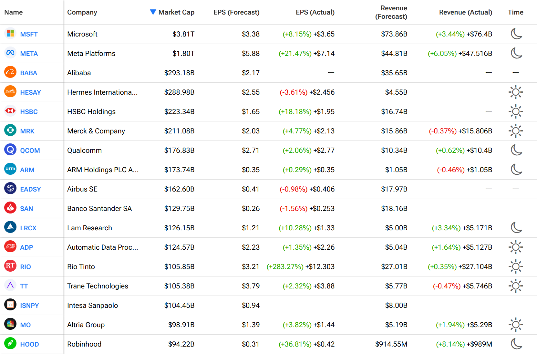537x354 pixels.
Task: Sort by Name column header
Action: [14, 12]
